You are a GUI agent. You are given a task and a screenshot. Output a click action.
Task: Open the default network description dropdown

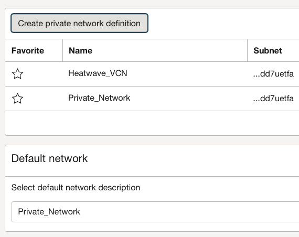(x=155, y=212)
